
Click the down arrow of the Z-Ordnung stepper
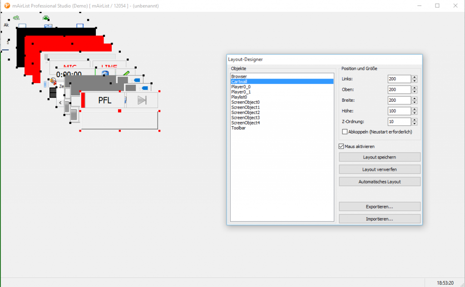(414, 124)
